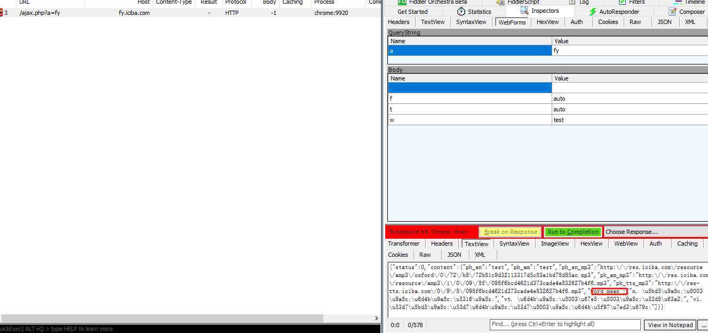Viewport: 708px width, 333px height.
Task: Switch to the Timeline tab
Action: (689, 2)
